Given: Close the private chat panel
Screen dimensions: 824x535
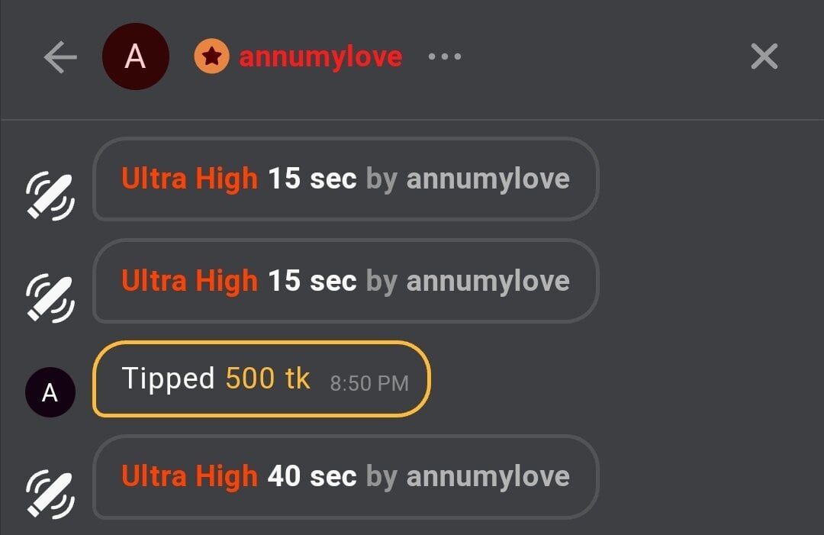Looking at the screenshot, I should click(x=764, y=56).
